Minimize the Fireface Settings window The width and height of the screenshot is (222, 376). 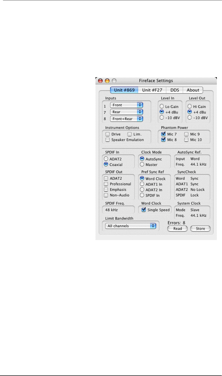coord(107,81)
